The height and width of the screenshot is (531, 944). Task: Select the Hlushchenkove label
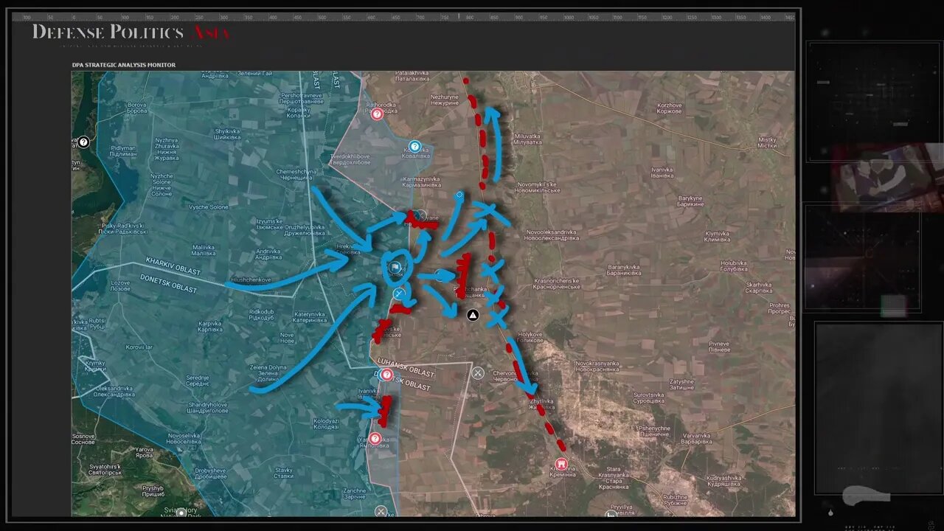(251, 280)
